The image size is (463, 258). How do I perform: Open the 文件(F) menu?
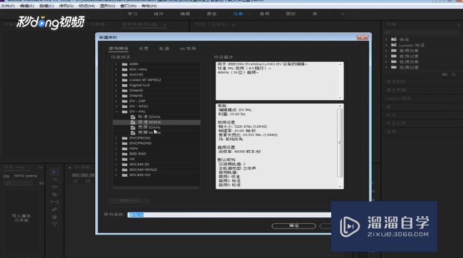click(x=8, y=6)
